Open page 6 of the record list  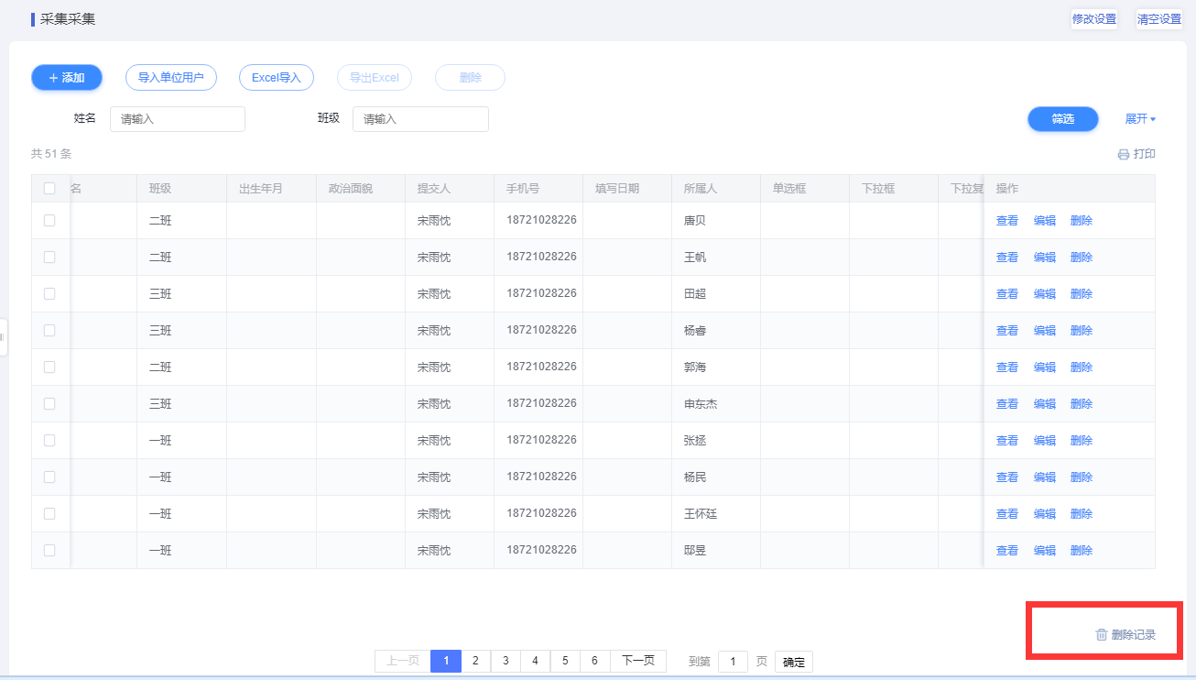tap(595, 661)
